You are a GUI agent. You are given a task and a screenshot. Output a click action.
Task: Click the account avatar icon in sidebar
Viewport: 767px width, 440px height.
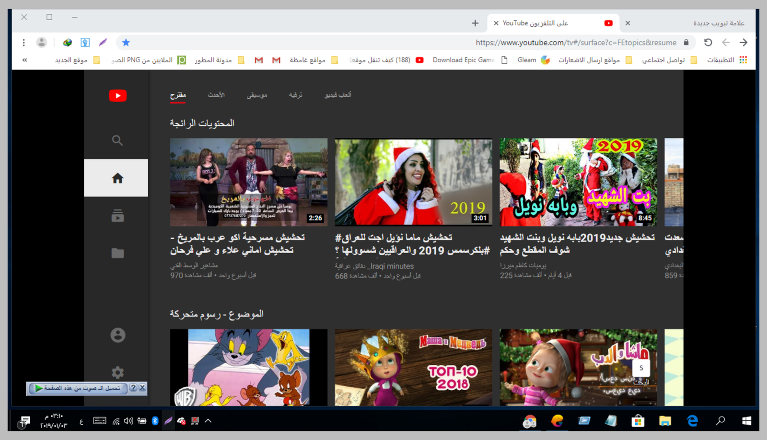117,335
